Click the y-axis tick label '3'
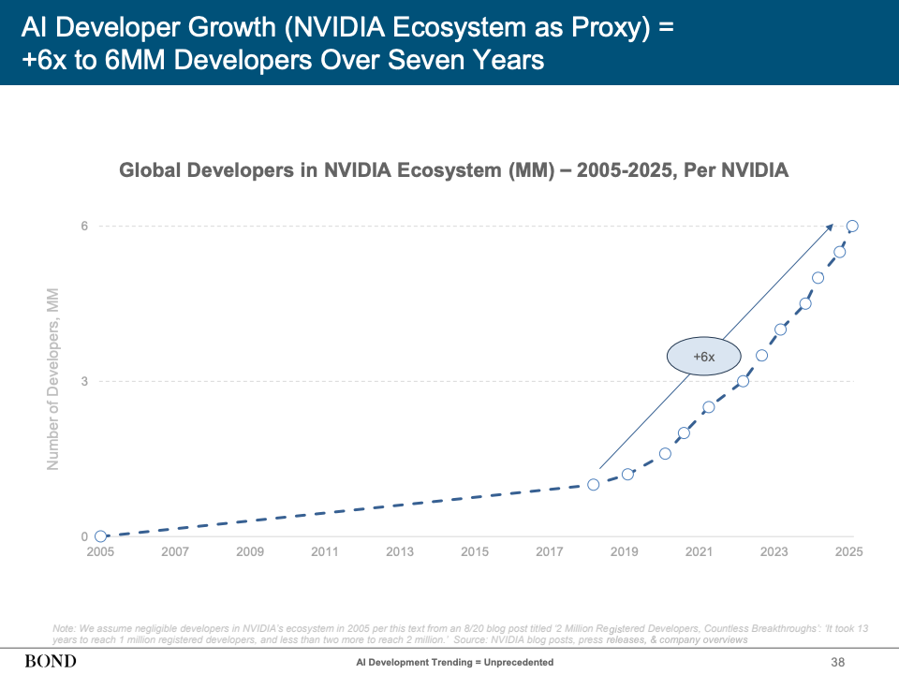 [84, 381]
